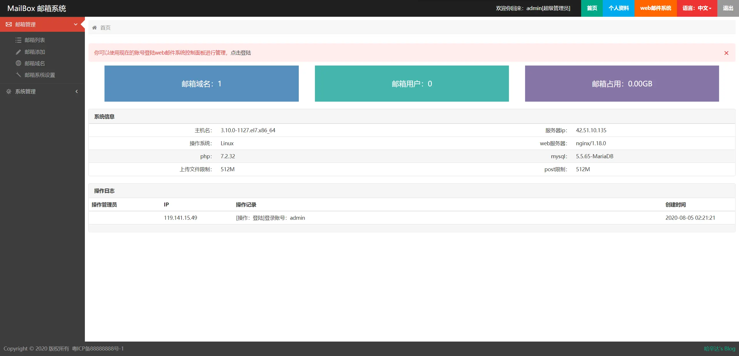The image size is (739, 356).
Task: Click 退出 to log out
Action: (x=728, y=8)
